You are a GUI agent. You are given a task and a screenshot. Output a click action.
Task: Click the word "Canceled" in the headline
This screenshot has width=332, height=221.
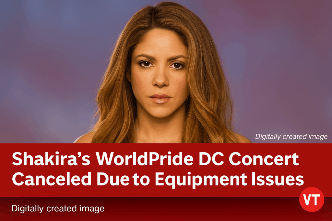[x=52, y=179]
